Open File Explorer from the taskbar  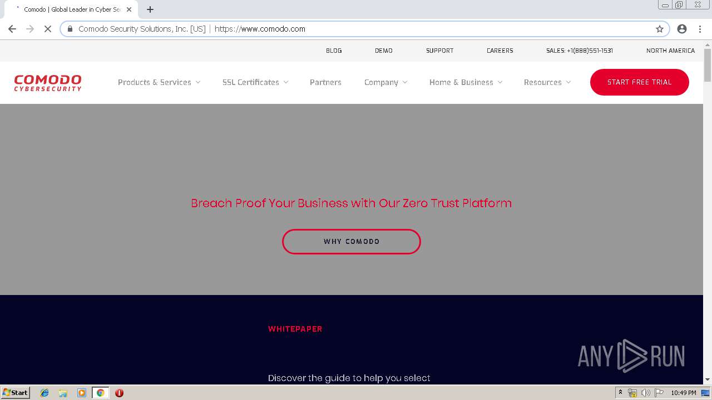[x=63, y=393]
